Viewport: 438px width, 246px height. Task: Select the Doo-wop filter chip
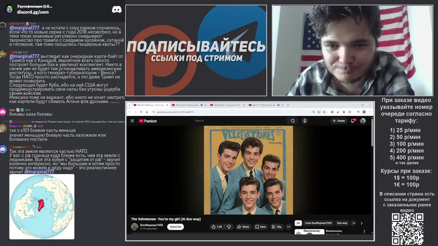pos(342,223)
